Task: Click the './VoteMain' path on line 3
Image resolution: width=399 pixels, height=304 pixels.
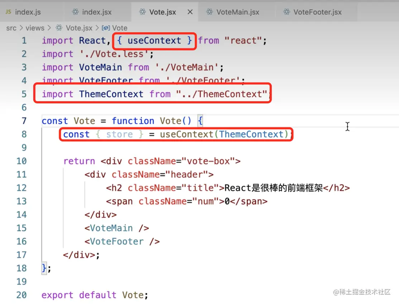Action: 187,68
